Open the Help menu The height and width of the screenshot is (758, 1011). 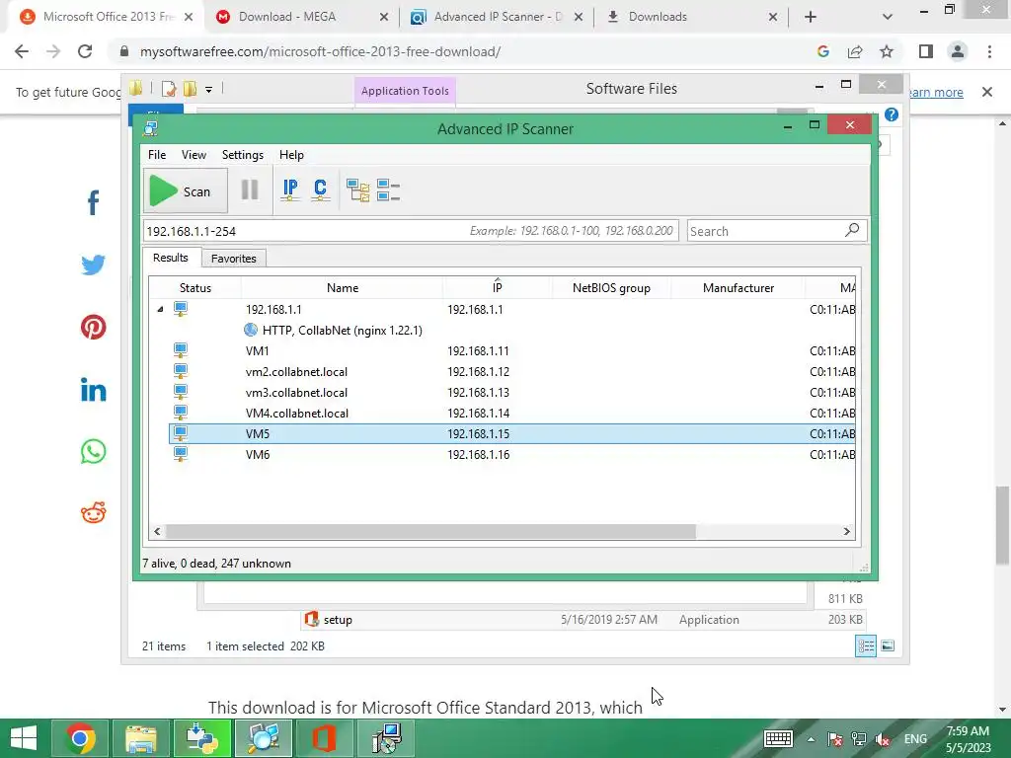click(291, 155)
